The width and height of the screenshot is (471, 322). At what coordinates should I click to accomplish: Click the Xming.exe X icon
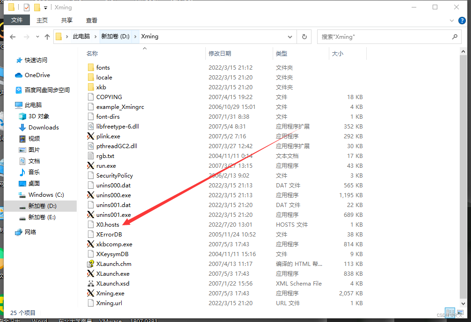(x=90, y=293)
